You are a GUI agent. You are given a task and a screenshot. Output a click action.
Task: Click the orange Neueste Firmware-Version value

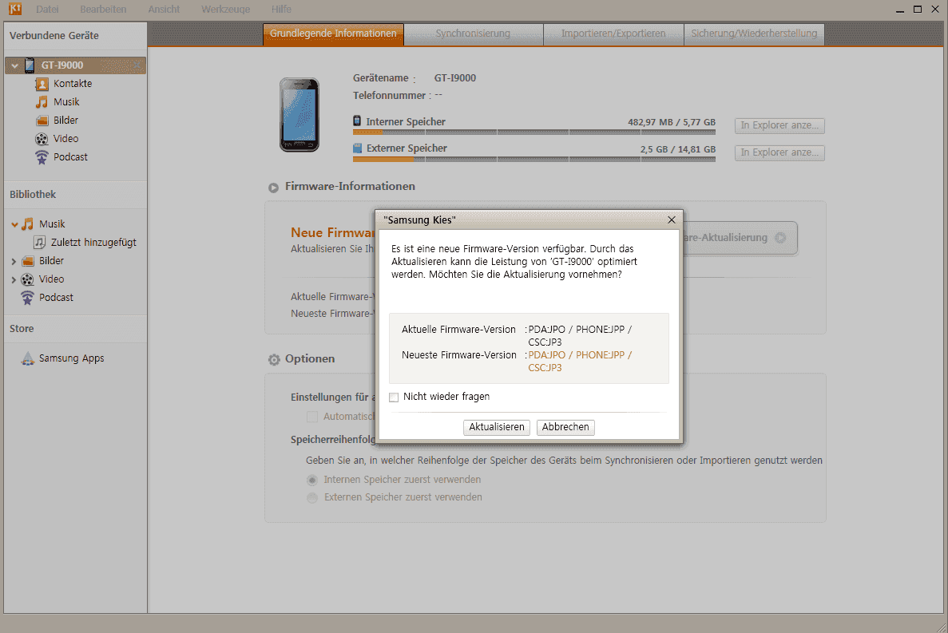(580, 361)
